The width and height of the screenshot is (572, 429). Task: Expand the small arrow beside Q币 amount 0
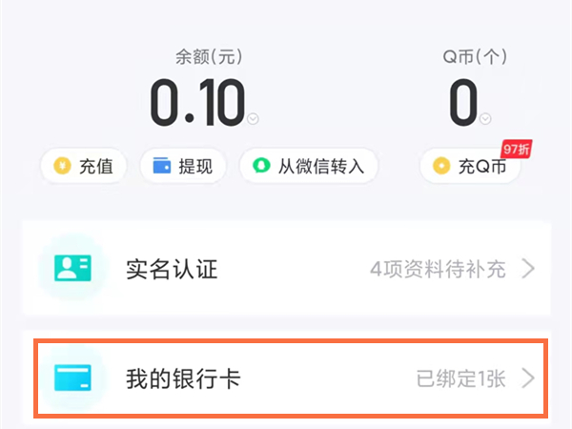click(x=486, y=119)
